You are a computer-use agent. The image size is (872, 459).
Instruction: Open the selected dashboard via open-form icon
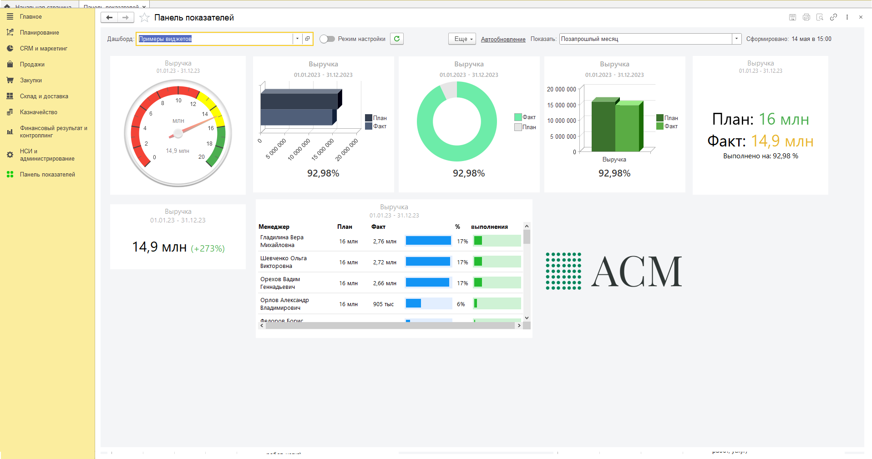[x=307, y=39]
